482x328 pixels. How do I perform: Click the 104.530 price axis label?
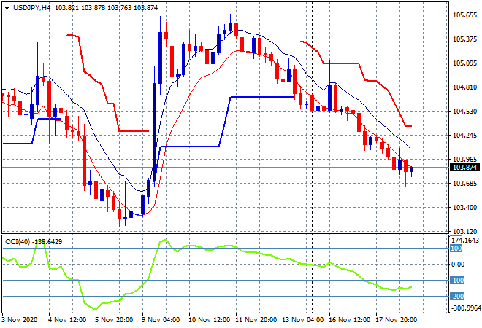(x=464, y=111)
